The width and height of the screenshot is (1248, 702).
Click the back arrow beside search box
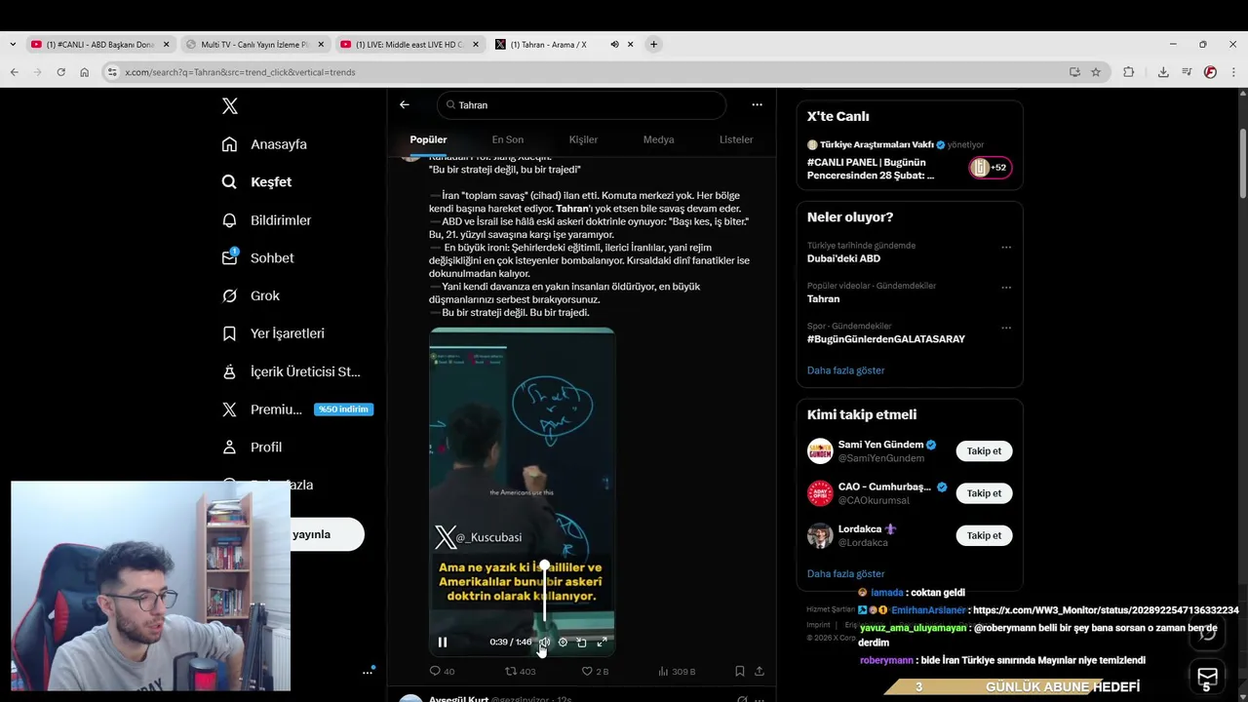[x=405, y=104]
